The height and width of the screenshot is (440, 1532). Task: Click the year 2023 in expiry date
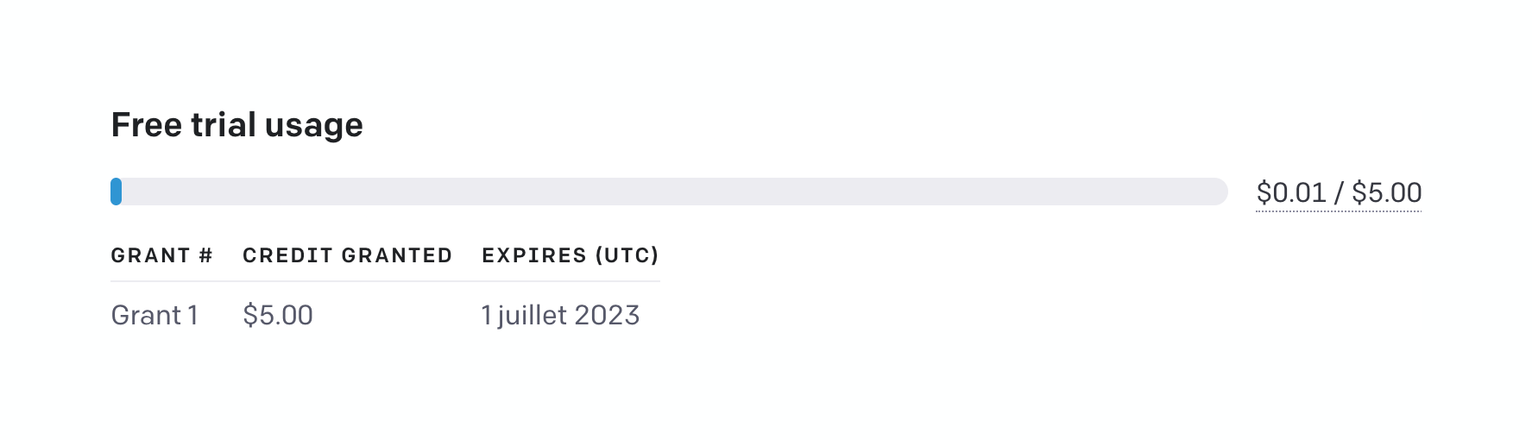tap(607, 315)
